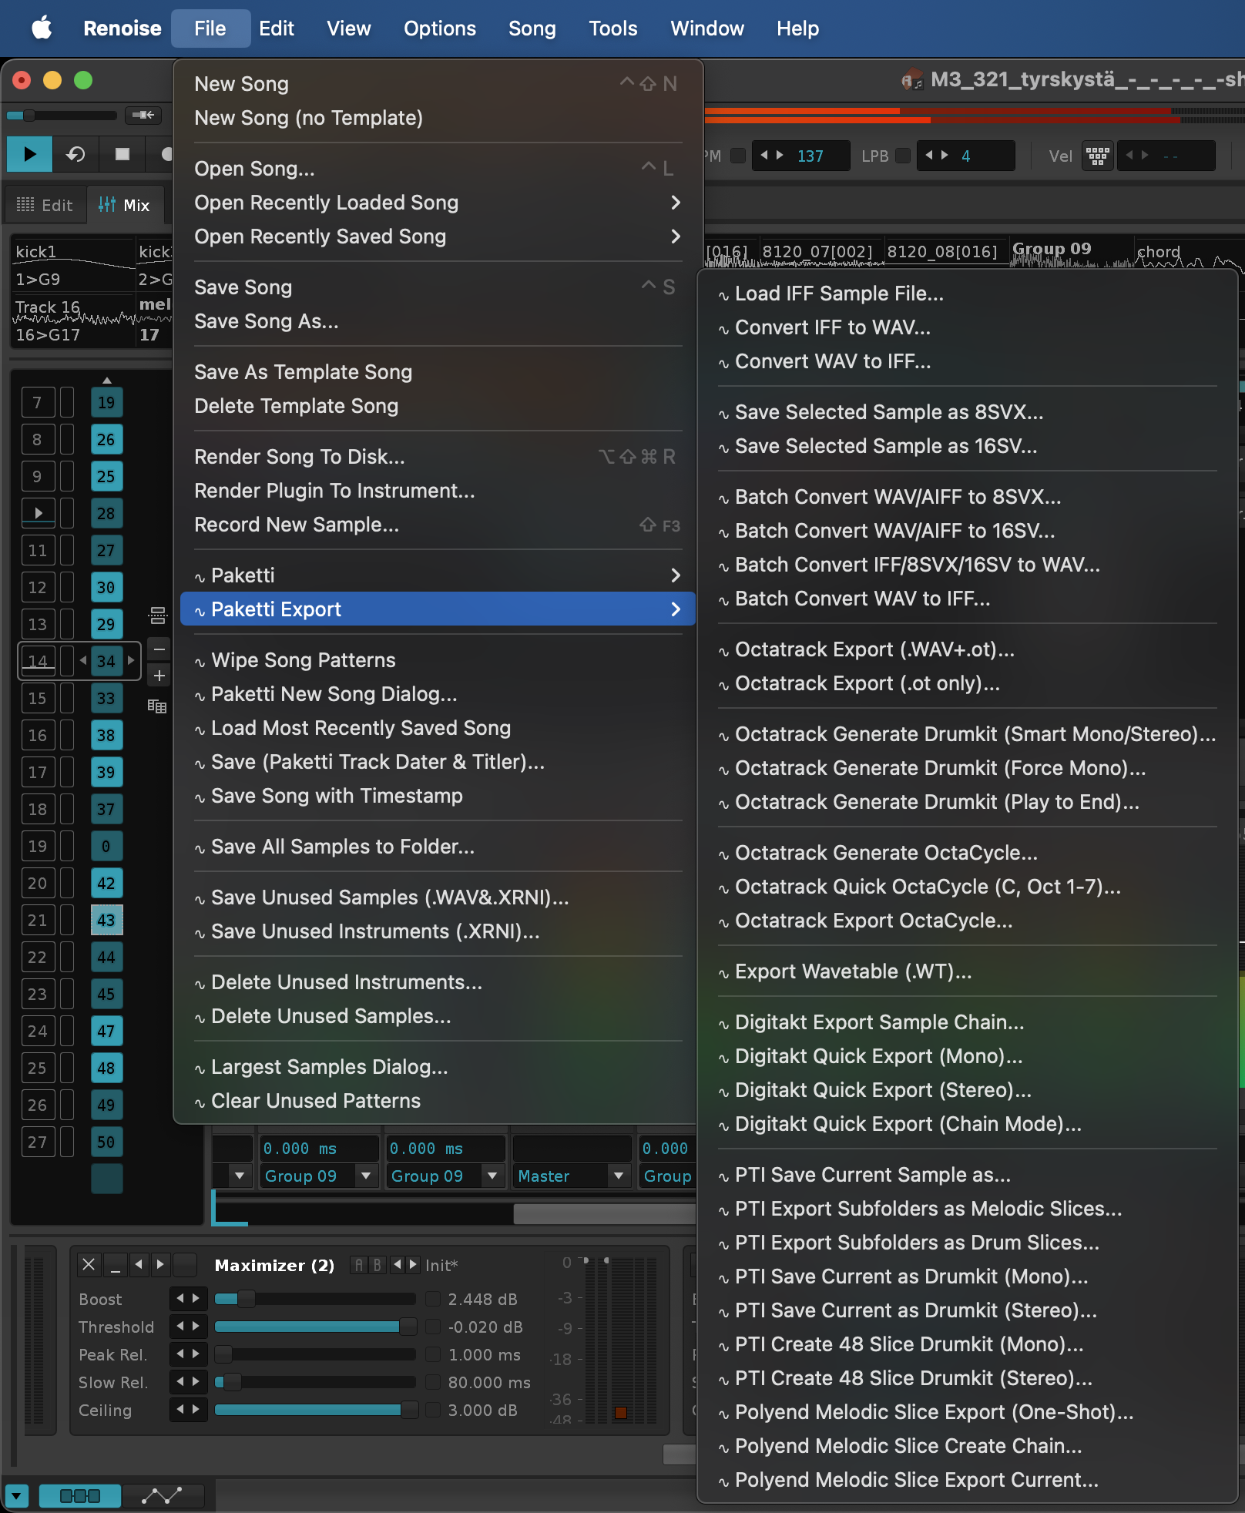Open the Tools menu in menu bar

tap(612, 29)
